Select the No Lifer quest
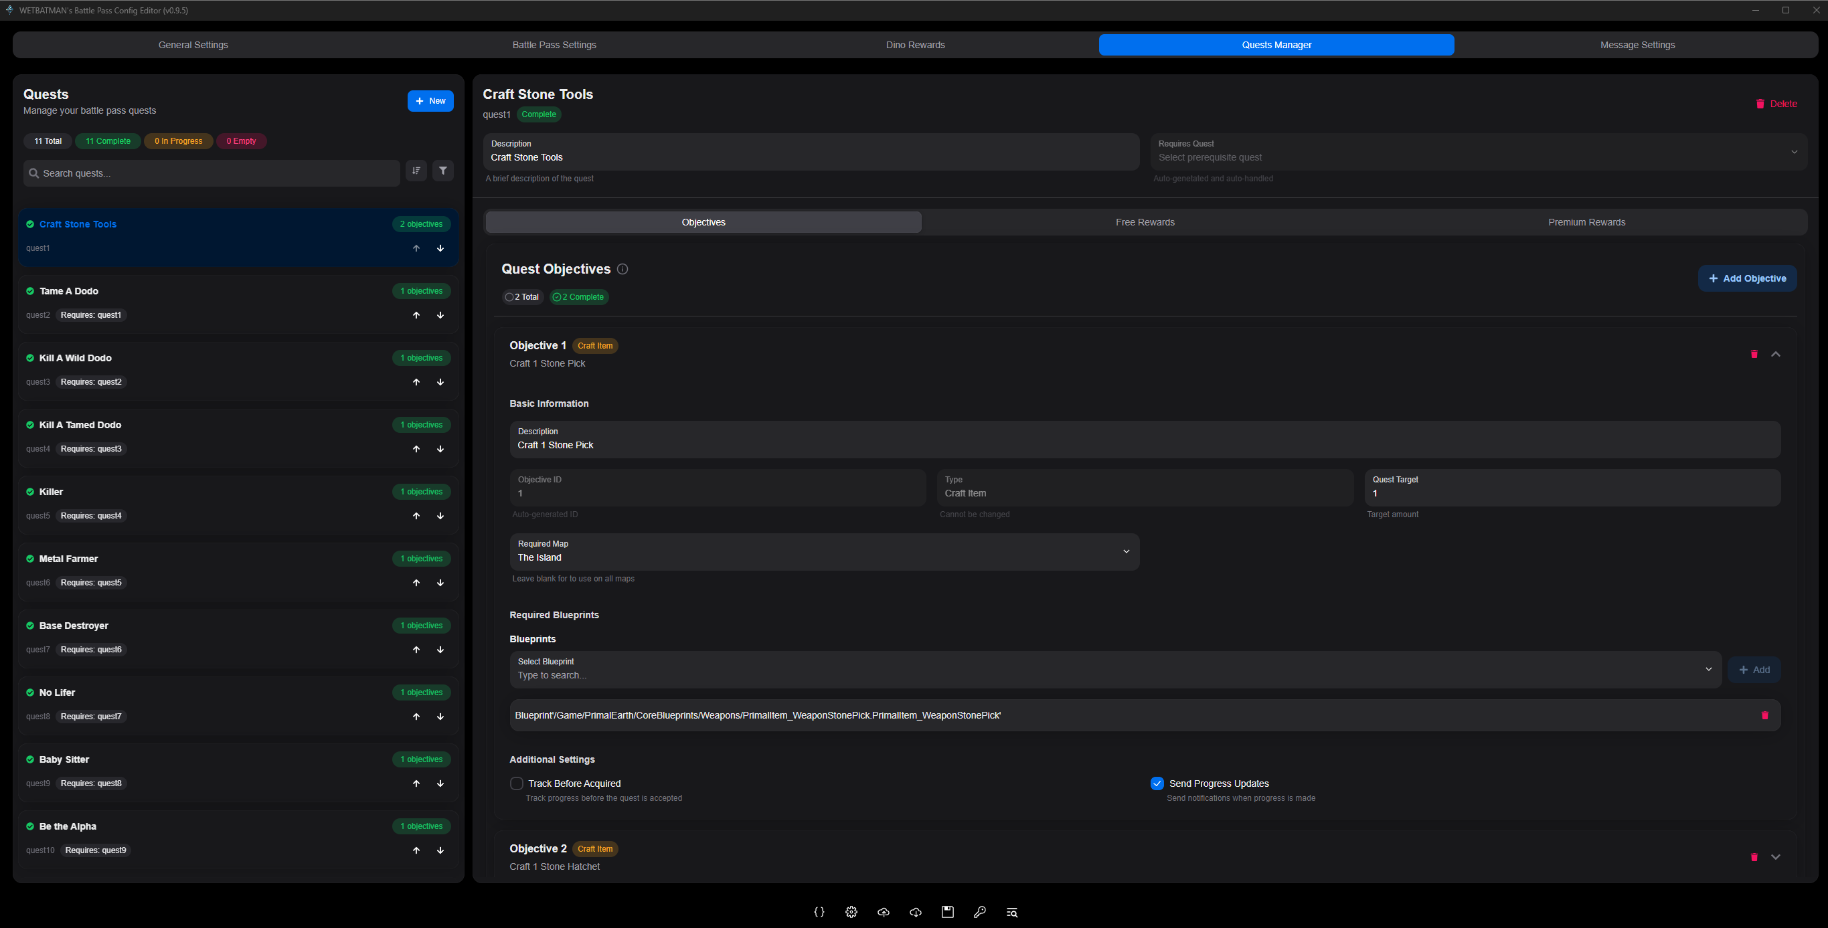The width and height of the screenshot is (1828, 928). (x=238, y=705)
